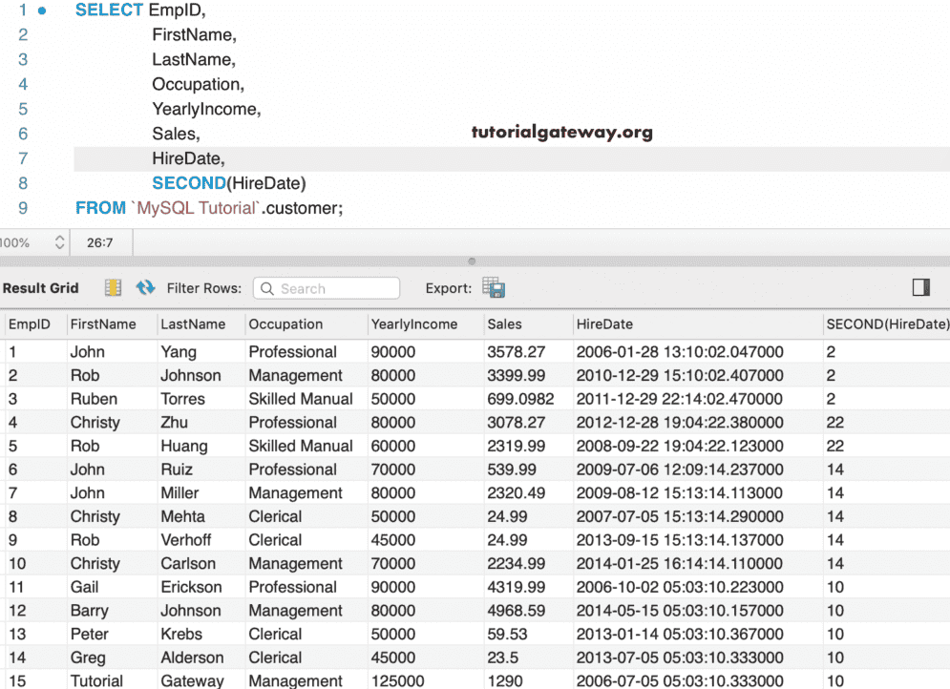This screenshot has height=689, width=950.
Task: Select cell 'Carlson' in row 10
Action: click(188, 564)
